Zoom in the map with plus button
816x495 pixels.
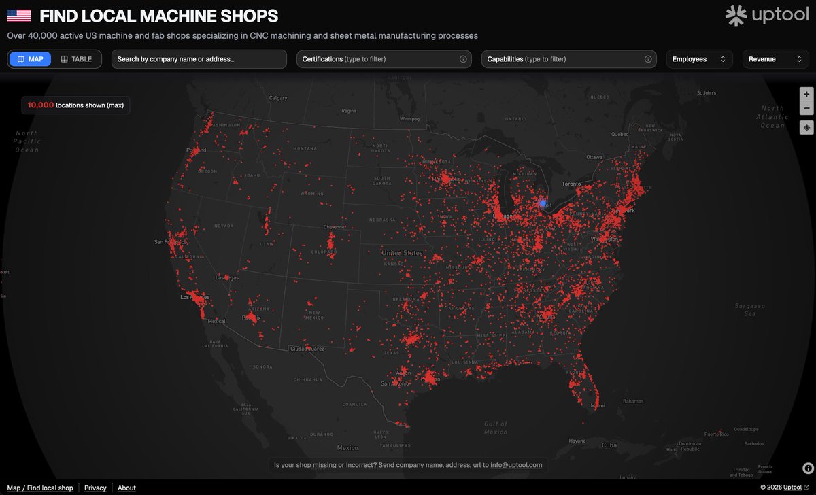point(806,94)
